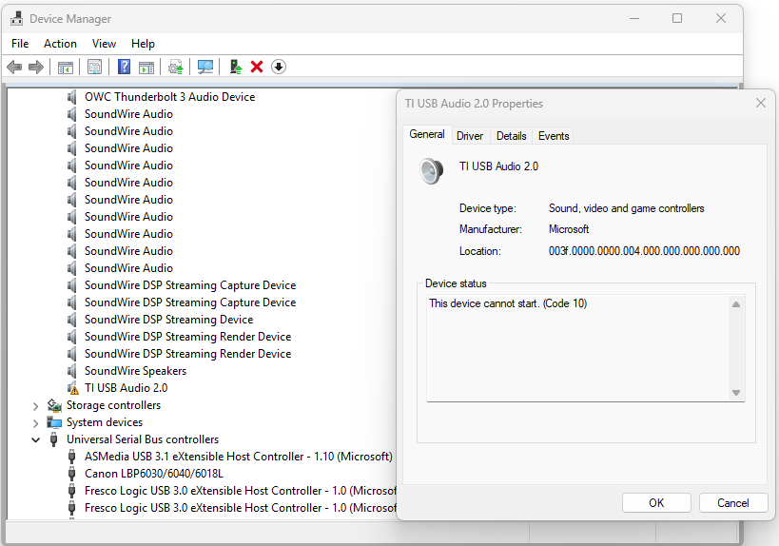Image resolution: width=779 pixels, height=546 pixels.
Task: Collapse Universal Serial Bus controllers category
Action: (x=35, y=439)
